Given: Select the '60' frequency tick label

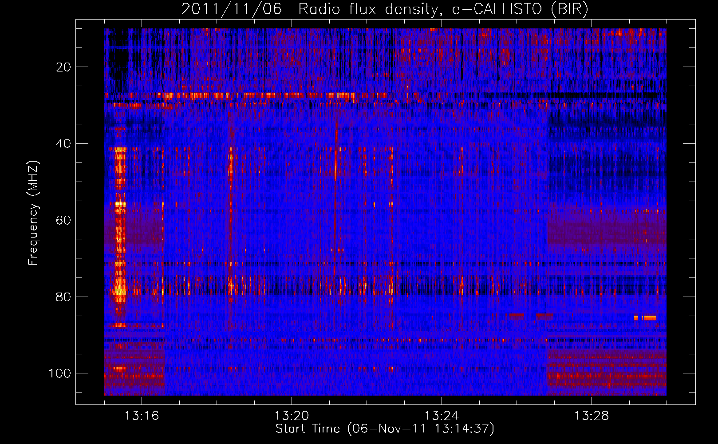Looking at the screenshot, I should coord(63,220).
